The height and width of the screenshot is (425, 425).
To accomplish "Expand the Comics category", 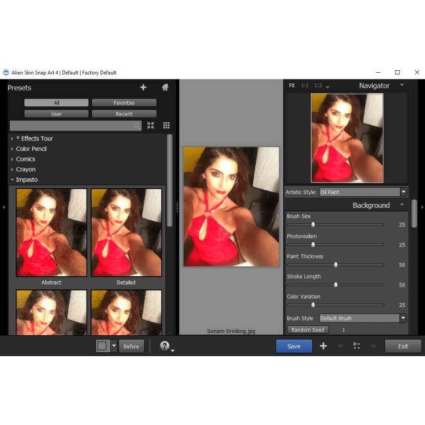I will point(12,159).
